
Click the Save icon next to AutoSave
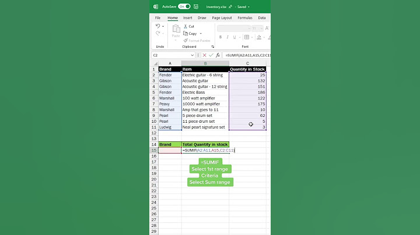click(196, 6)
